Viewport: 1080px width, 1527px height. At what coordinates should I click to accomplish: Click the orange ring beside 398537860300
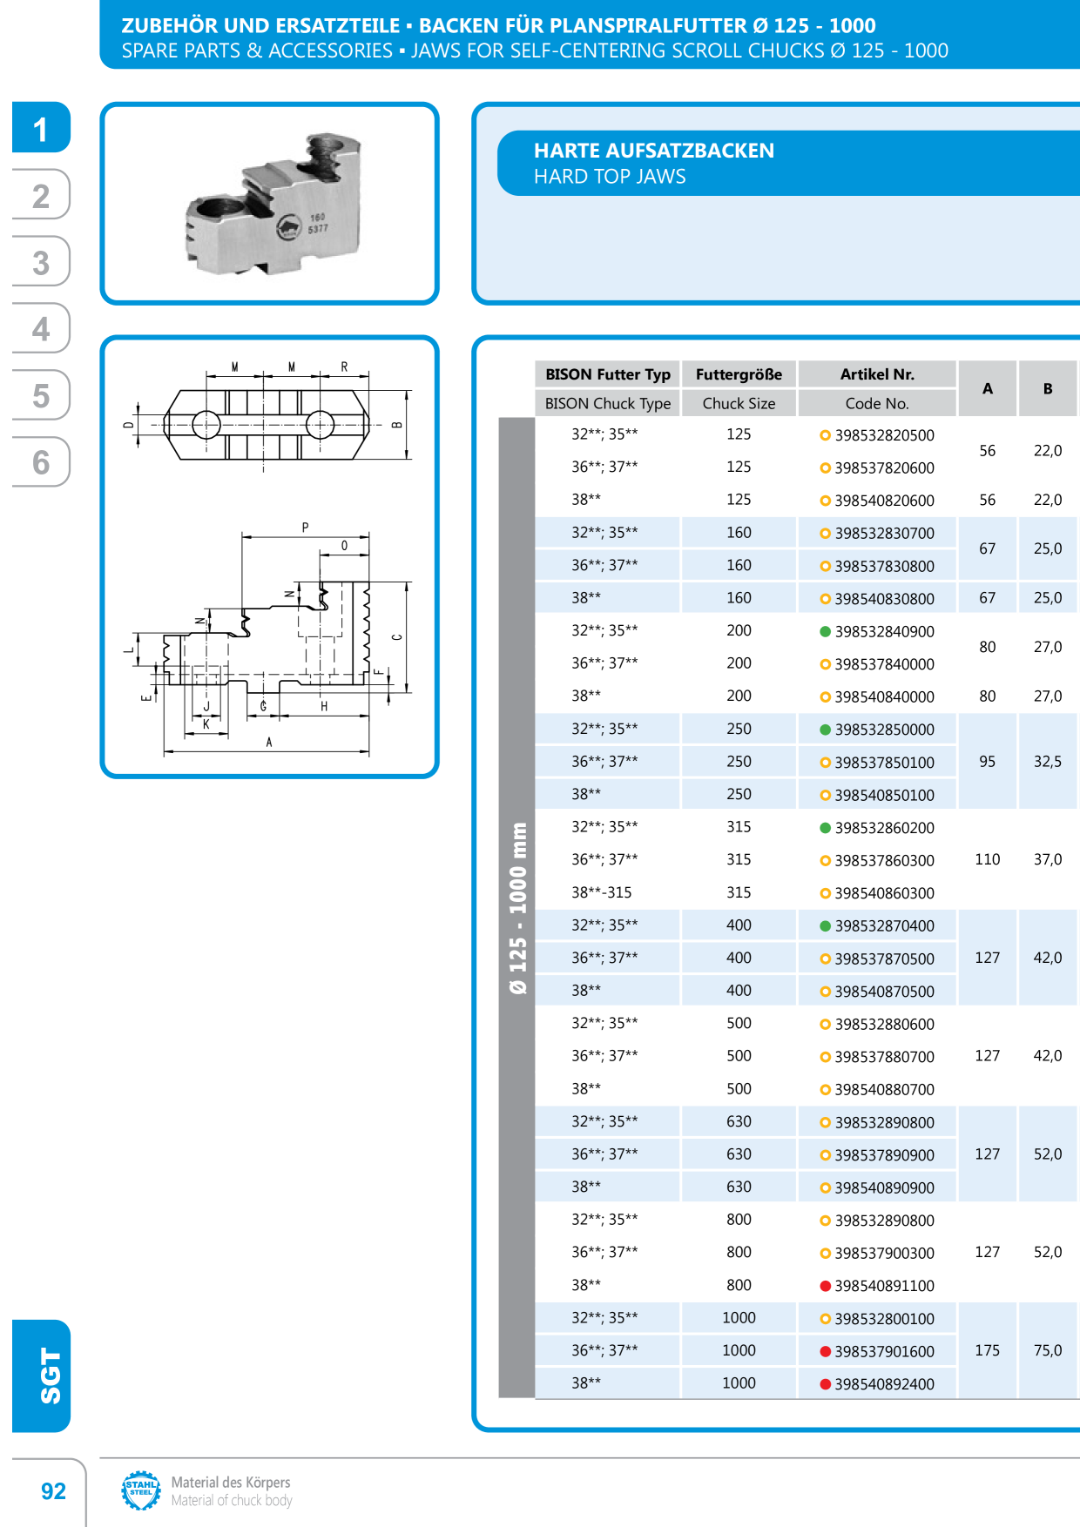tap(825, 861)
